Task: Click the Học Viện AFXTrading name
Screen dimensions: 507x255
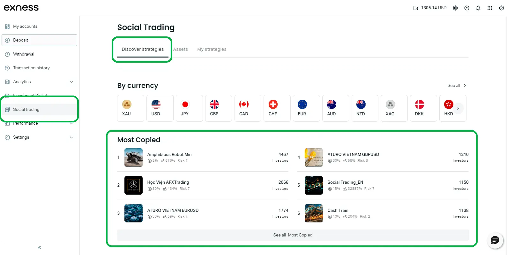Action: tap(168, 182)
